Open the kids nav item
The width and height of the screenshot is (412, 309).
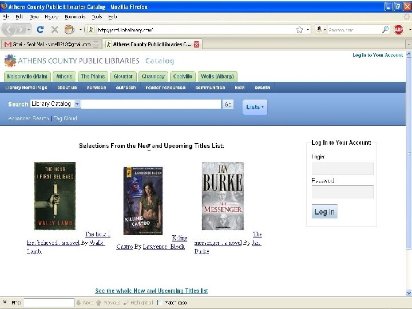[240, 88]
